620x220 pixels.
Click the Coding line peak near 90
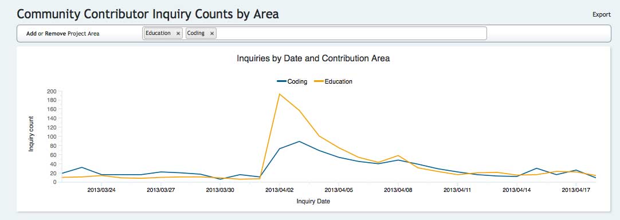[299, 142]
